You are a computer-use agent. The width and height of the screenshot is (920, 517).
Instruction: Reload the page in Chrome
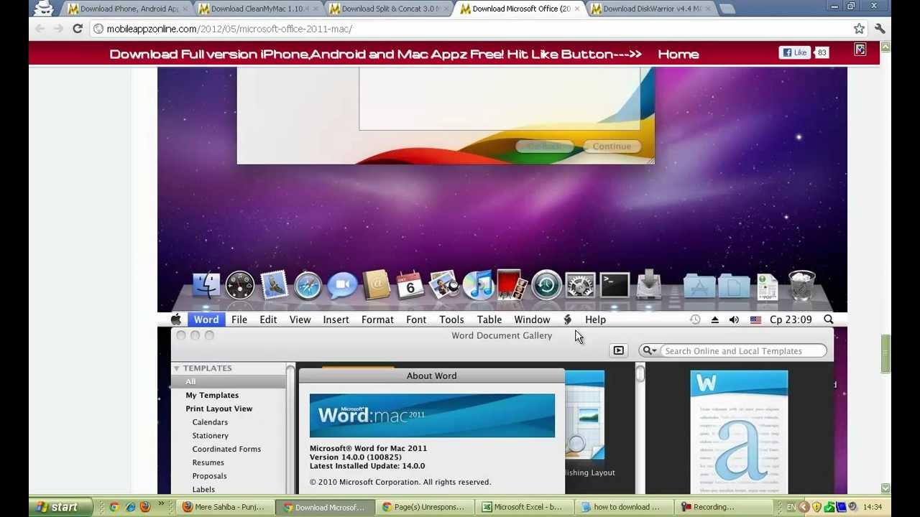78,29
